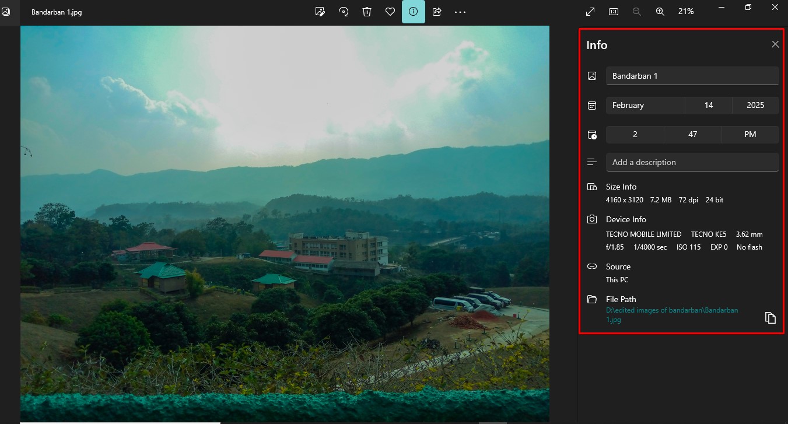This screenshot has height=424, width=788.
Task: Open the Share icon in toolbar
Action: coord(437,12)
